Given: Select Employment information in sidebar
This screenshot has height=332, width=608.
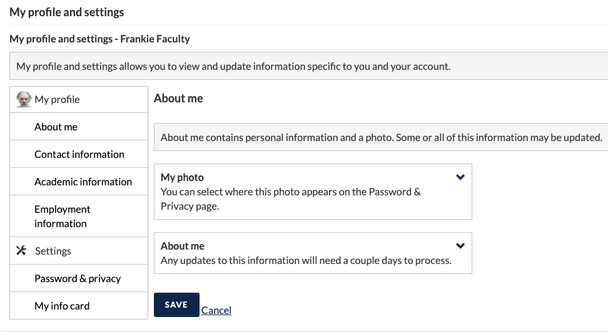Looking at the screenshot, I should [x=62, y=217].
